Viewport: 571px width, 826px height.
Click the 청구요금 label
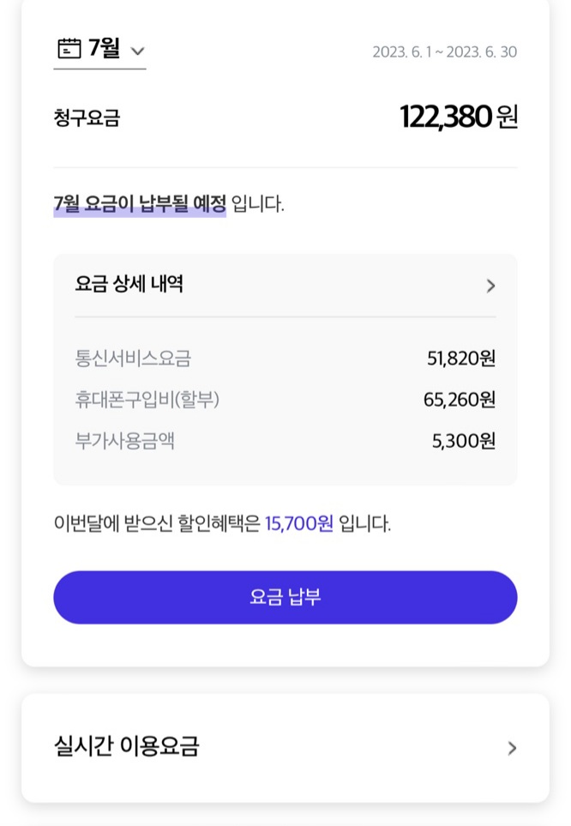point(86,118)
